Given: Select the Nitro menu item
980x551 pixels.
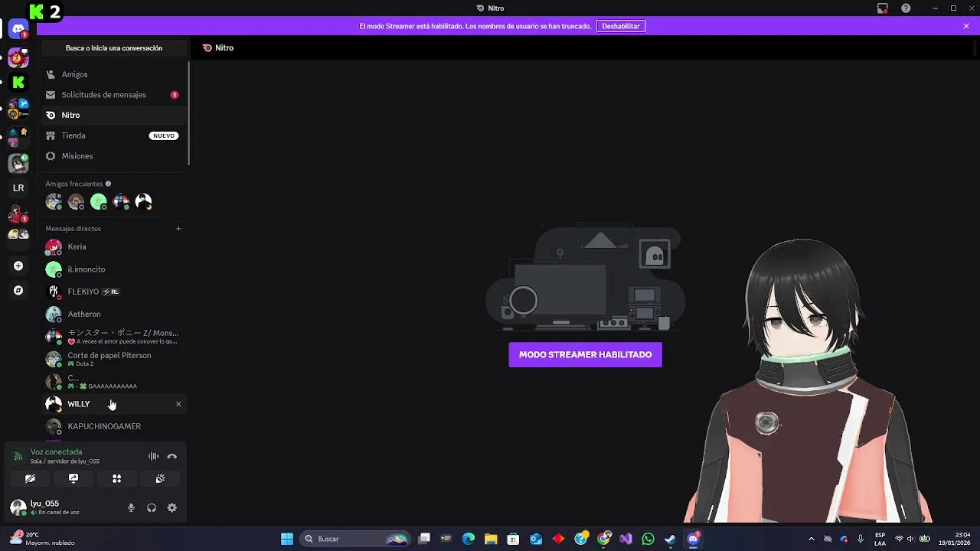Looking at the screenshot, I should click(x=114, y=115).
